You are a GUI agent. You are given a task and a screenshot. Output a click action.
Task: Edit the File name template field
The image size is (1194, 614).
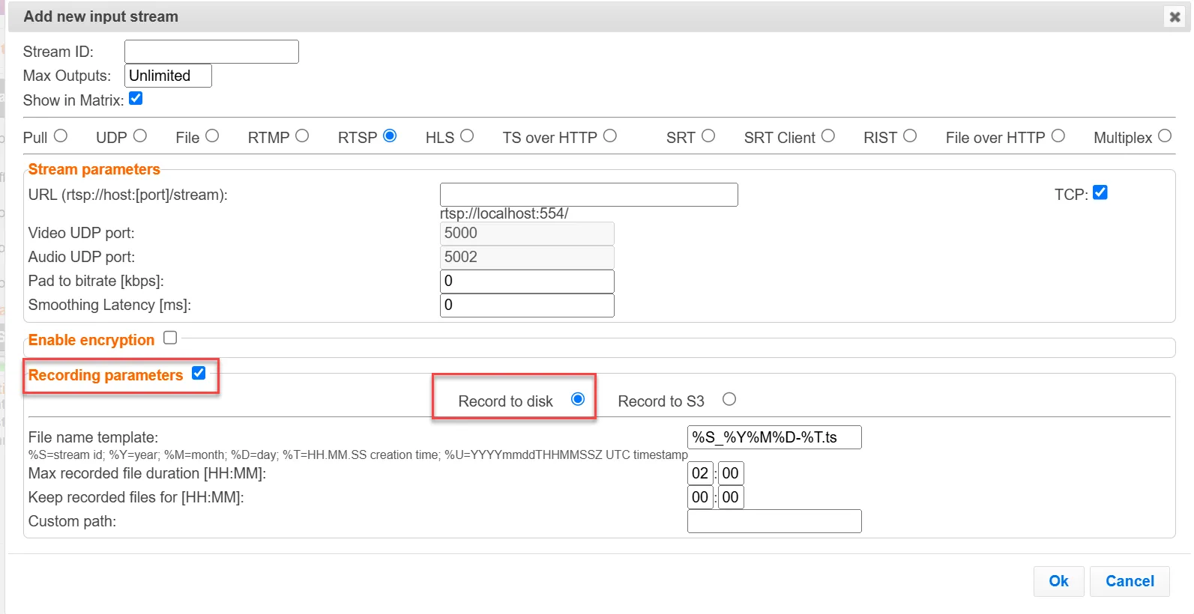(774, 437)
